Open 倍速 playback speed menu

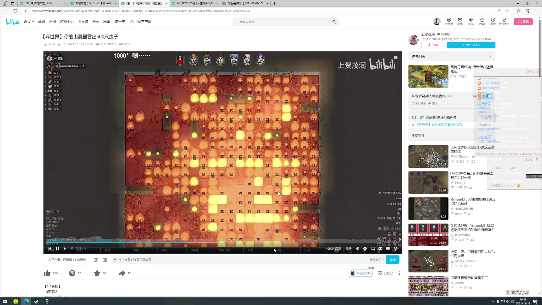[x=348, y=249]
